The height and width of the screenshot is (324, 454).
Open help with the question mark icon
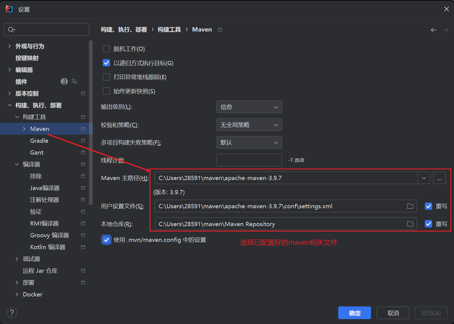[12, 313]
